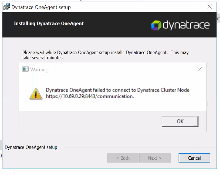Click the Cluster Node URL in the warning
Screen dimensions: 220x175
tap(90, 96)
